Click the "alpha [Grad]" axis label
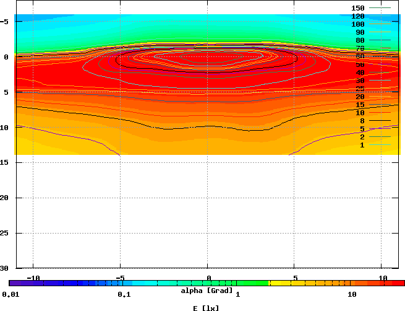The width and height of the screenshot is (405, 311). tap(207, 291)
